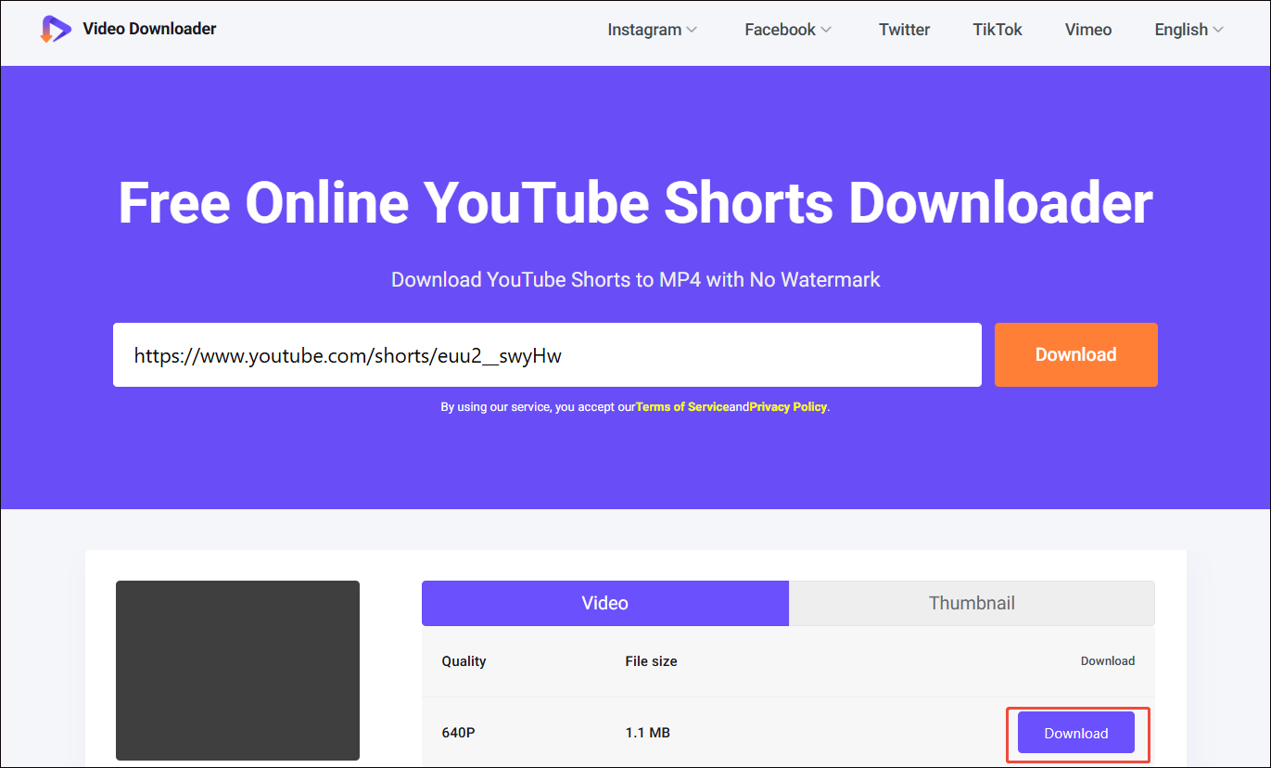Select the 1.1 MB file size text
The width and height of the screenshot is (1271, 768).
pos(648,733)
